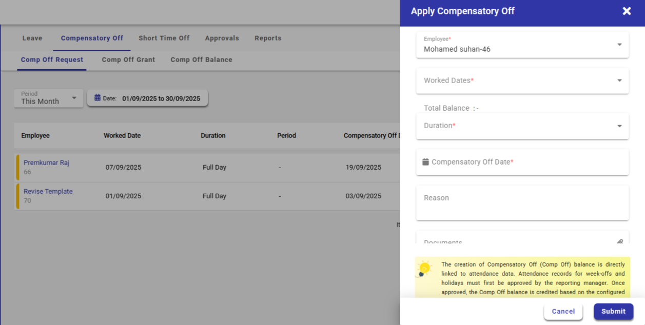The width and height of the screenshot is (645, 325).
Task: View the Comp Off Balance sub-tab
Action: (x=201, y=60)
